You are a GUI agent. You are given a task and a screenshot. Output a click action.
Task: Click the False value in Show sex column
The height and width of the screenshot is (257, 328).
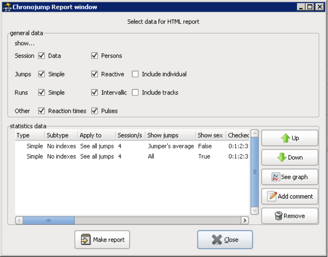205,146
